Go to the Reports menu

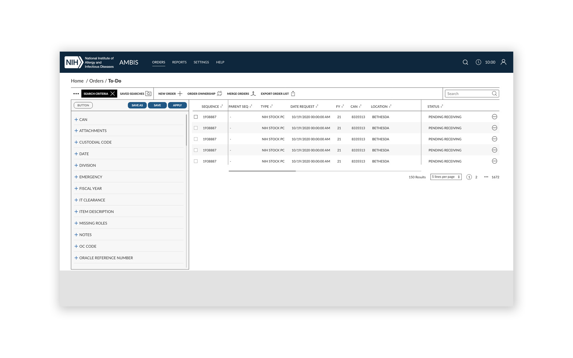coord(179,62)
